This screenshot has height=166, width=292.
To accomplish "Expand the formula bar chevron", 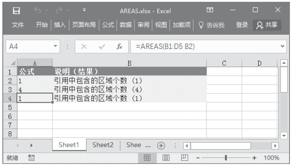I will click(283, 47).
